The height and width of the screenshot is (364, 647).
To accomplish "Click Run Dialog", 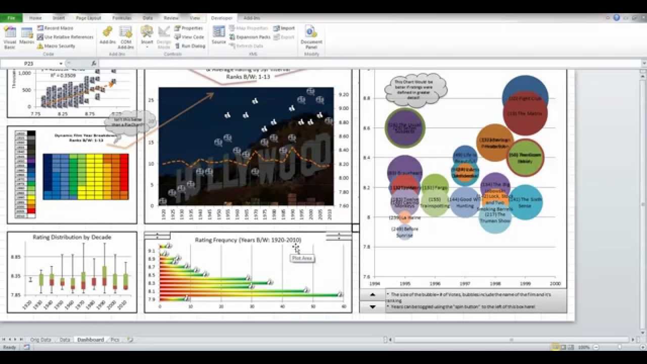I will click(x=190, y=46).
